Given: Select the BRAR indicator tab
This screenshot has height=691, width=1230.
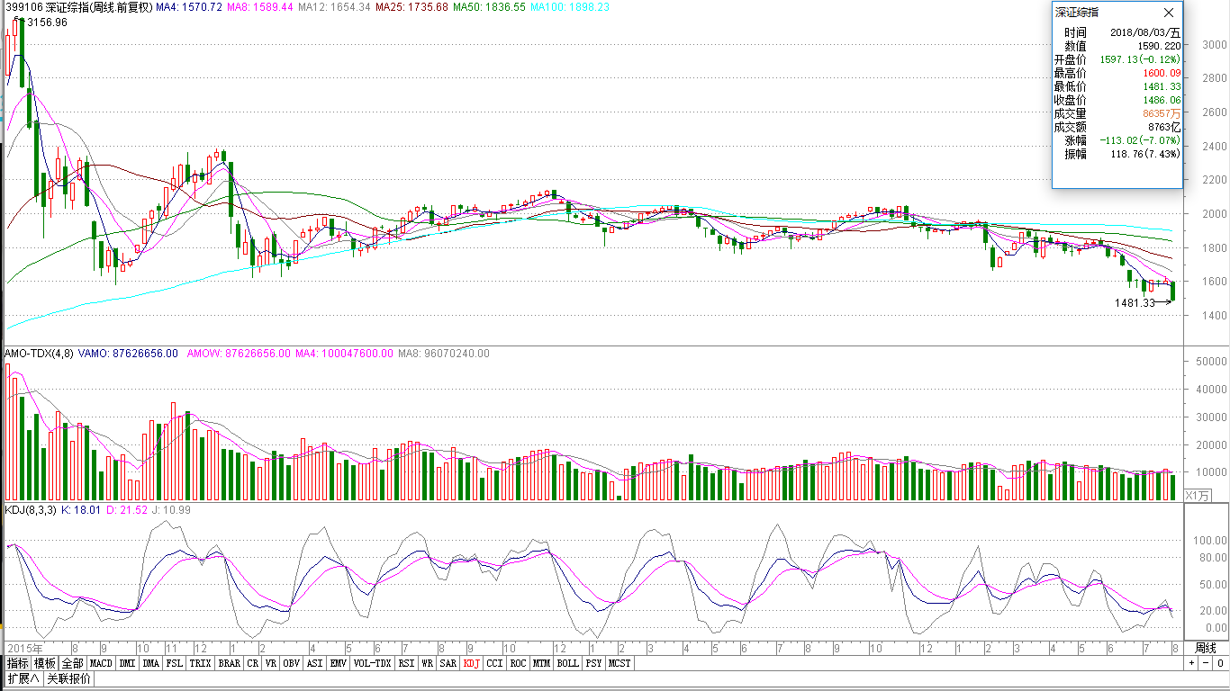Looking at the screenshot, I should pyautogui.click(x=230, y=663).
